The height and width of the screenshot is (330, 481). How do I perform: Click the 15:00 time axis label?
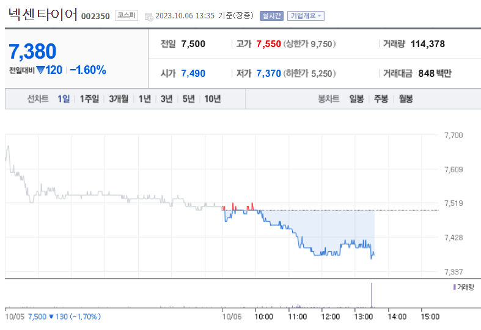(x=430, y=317)
